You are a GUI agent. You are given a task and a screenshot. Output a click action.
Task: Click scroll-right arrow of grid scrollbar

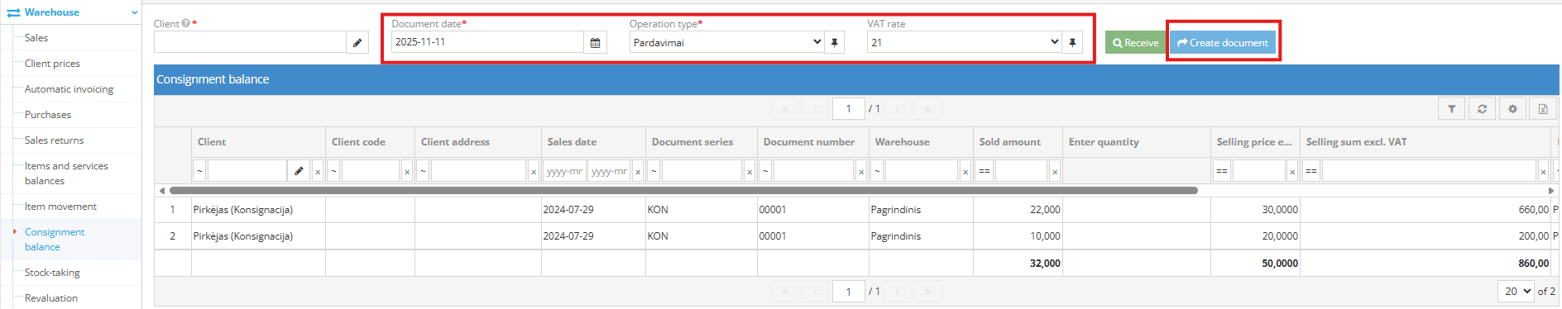coord(1551,190)
